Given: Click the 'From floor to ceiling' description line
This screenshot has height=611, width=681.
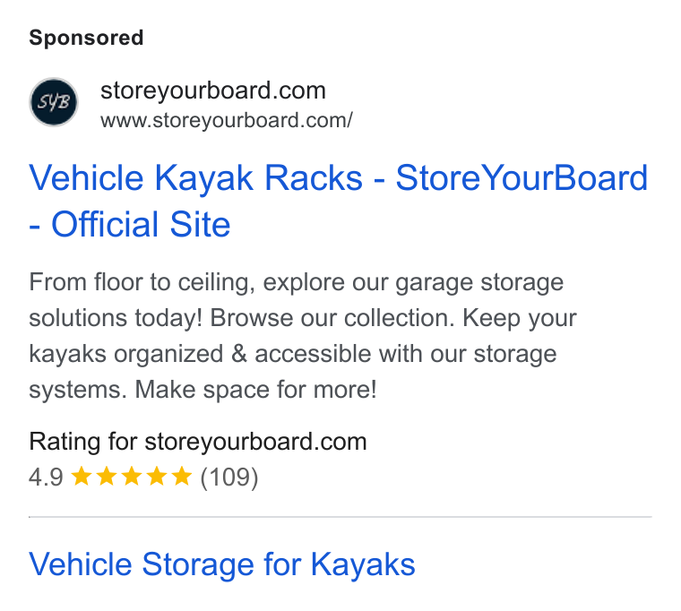Looking at the screenshot, I should click(297, 283).
